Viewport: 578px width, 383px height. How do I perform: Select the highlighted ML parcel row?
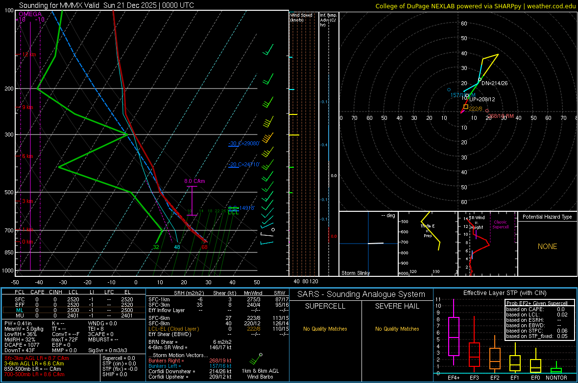(x=74, y=311)
